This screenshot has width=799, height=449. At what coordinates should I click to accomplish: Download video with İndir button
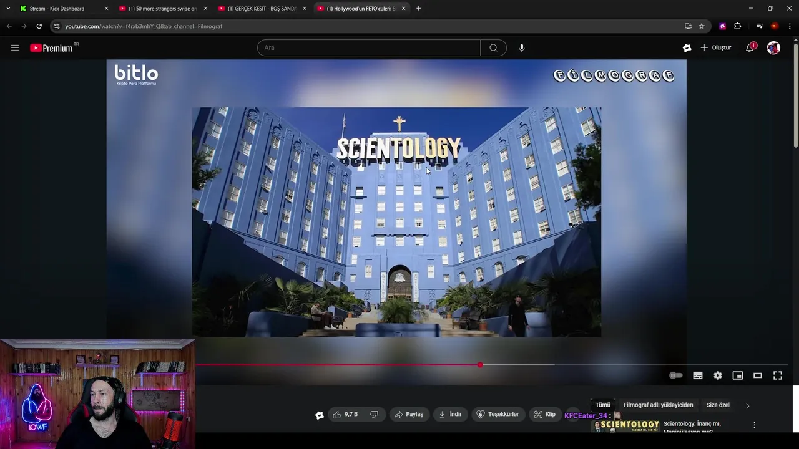pyautogui.click(x=450, y=414)
